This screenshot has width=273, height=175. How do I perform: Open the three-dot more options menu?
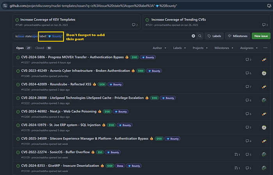265,48
